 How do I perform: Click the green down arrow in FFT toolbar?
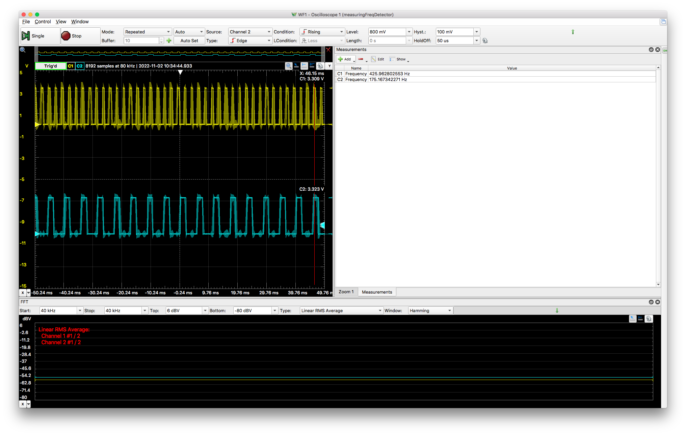[x=557, y=310]
